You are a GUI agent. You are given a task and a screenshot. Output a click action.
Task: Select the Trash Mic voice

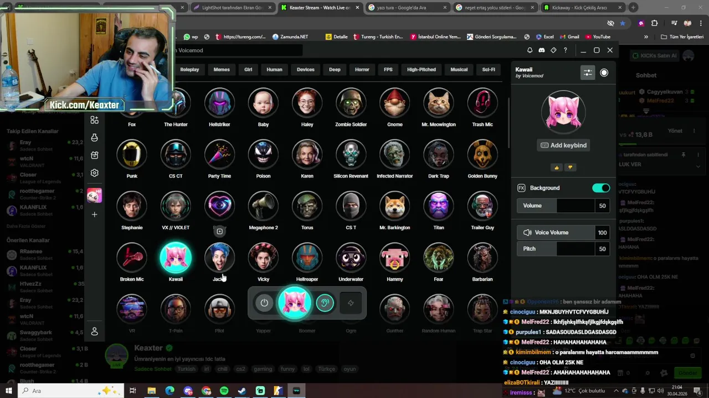coord(482,103)
